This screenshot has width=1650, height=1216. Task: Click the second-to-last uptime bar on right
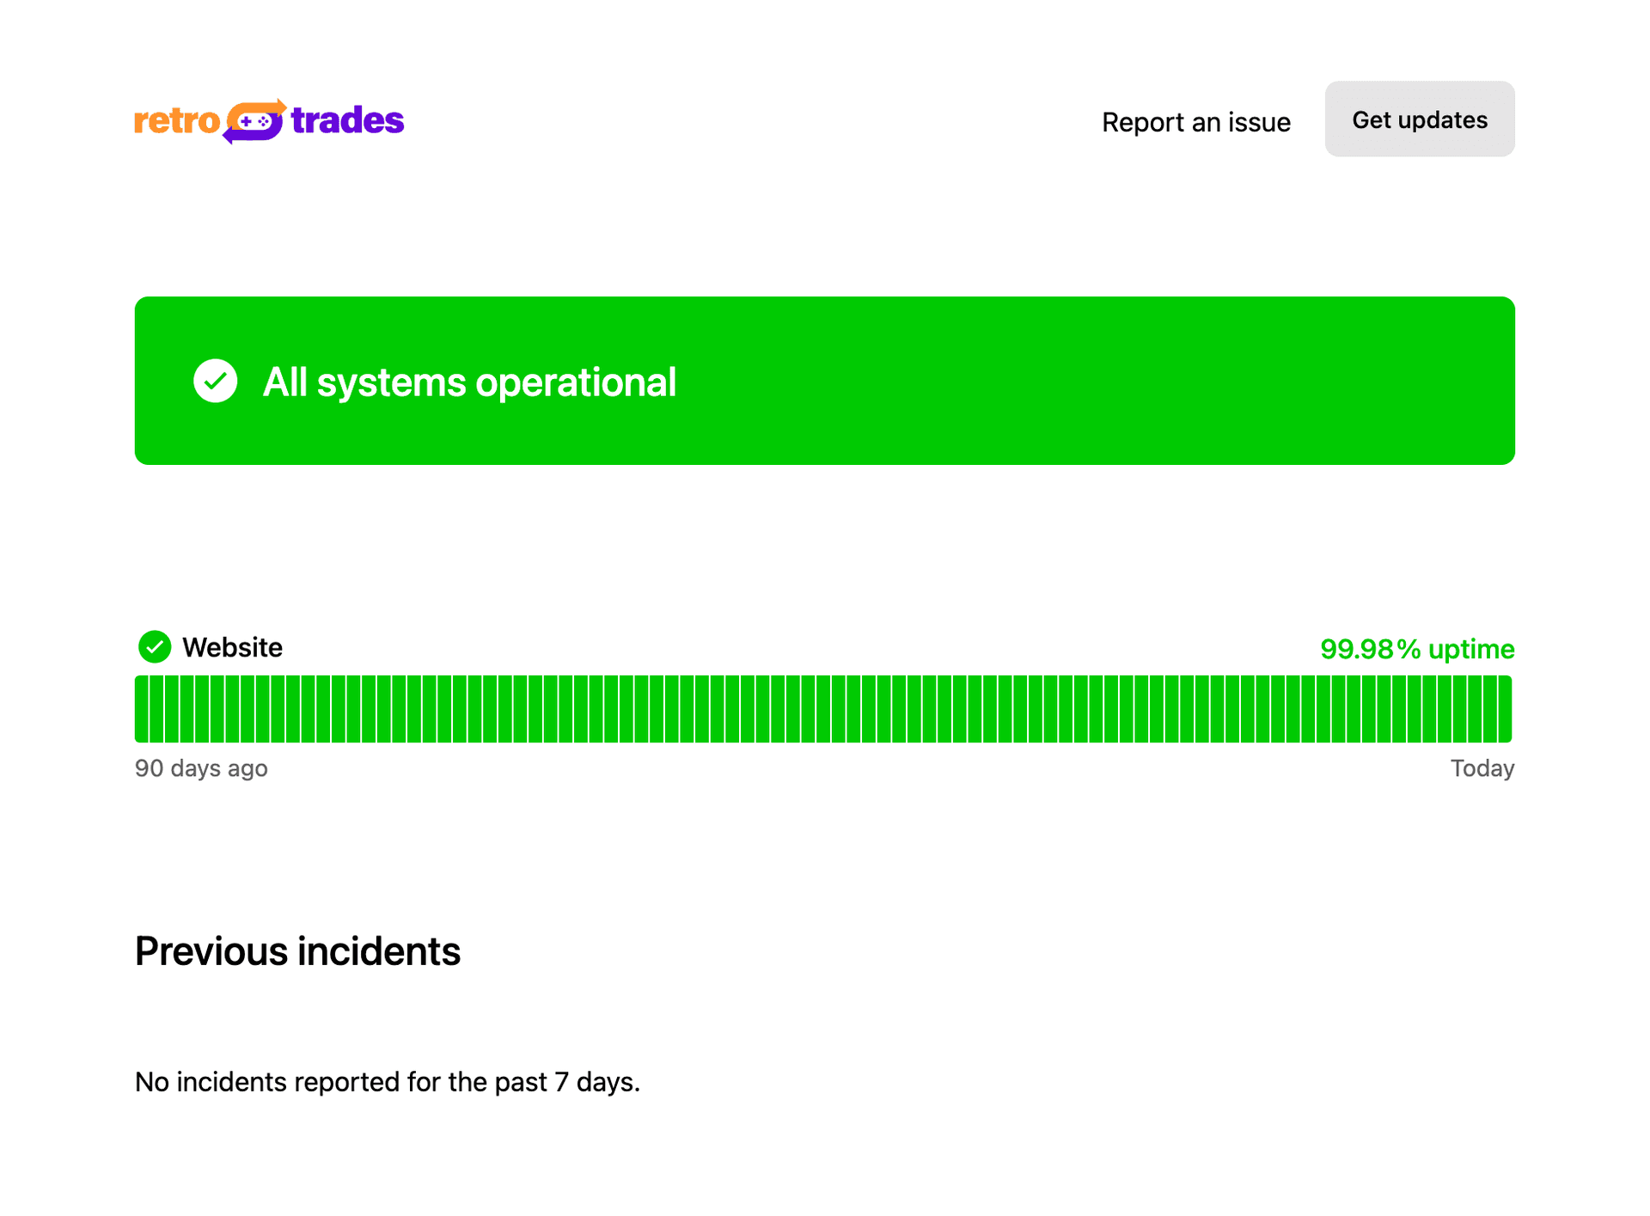pos(1490,709)
